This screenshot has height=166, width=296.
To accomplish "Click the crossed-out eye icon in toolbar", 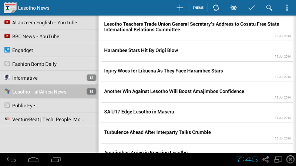I will [x=233, y=8].
